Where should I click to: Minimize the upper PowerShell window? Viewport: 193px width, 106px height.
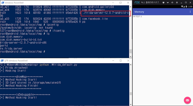pos(113,3)
